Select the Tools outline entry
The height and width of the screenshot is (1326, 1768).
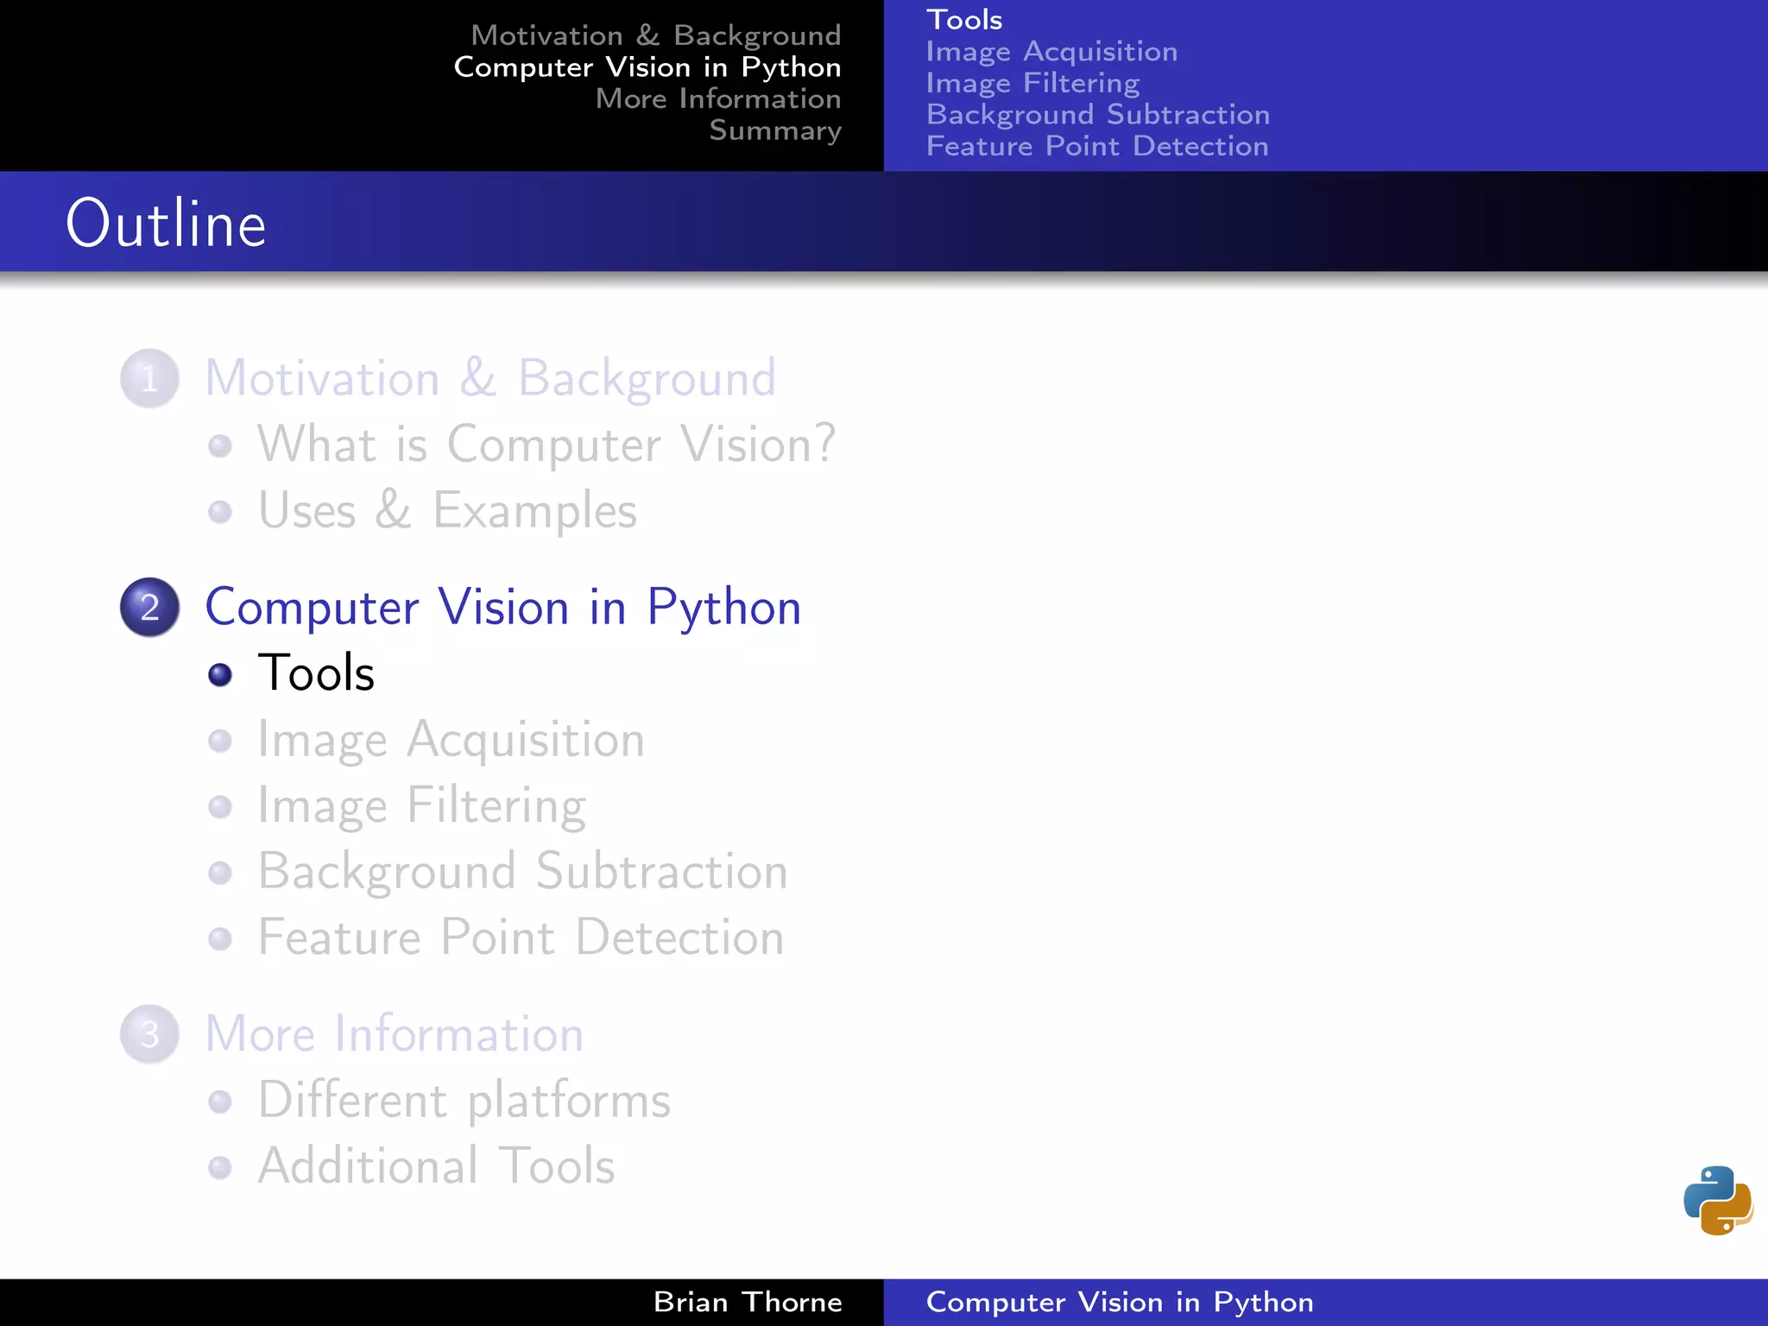pos(316,672)
